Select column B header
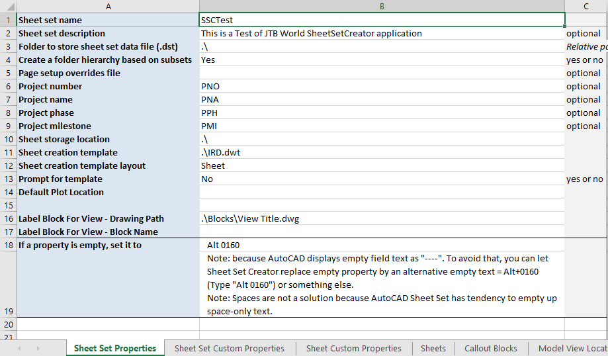The image size is (608, 356). [x=382, y=6]
